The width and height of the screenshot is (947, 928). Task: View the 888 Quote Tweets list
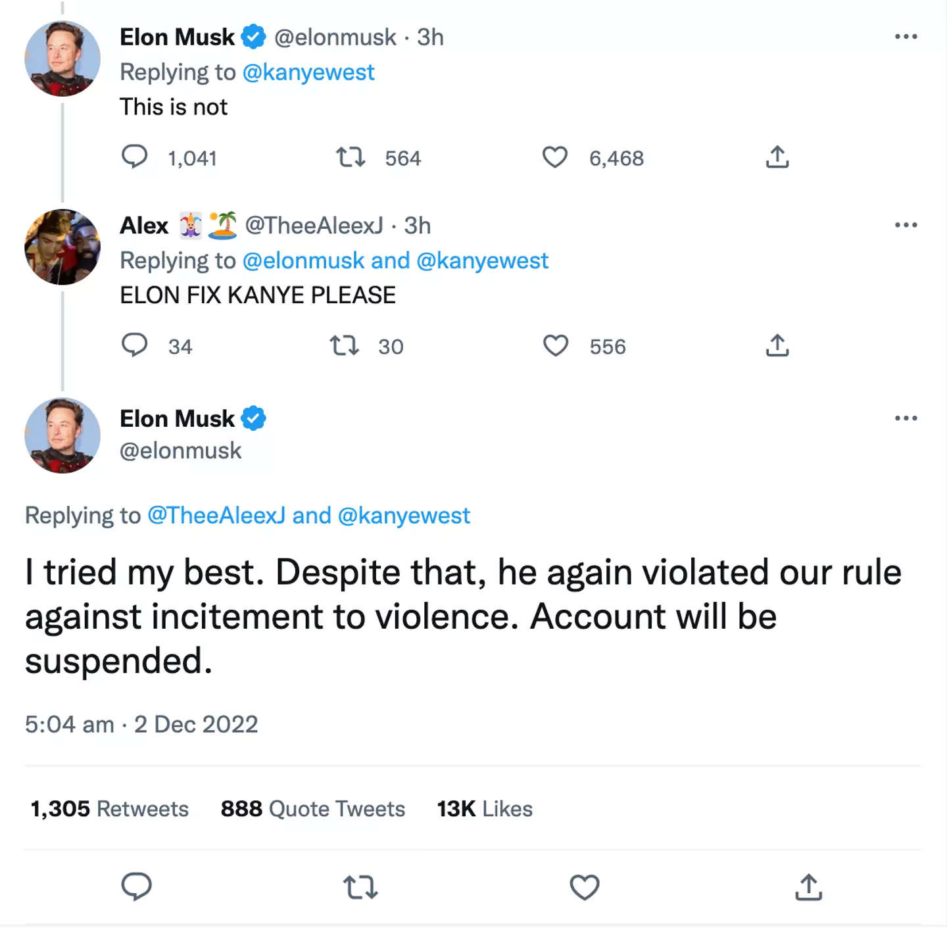313,809
